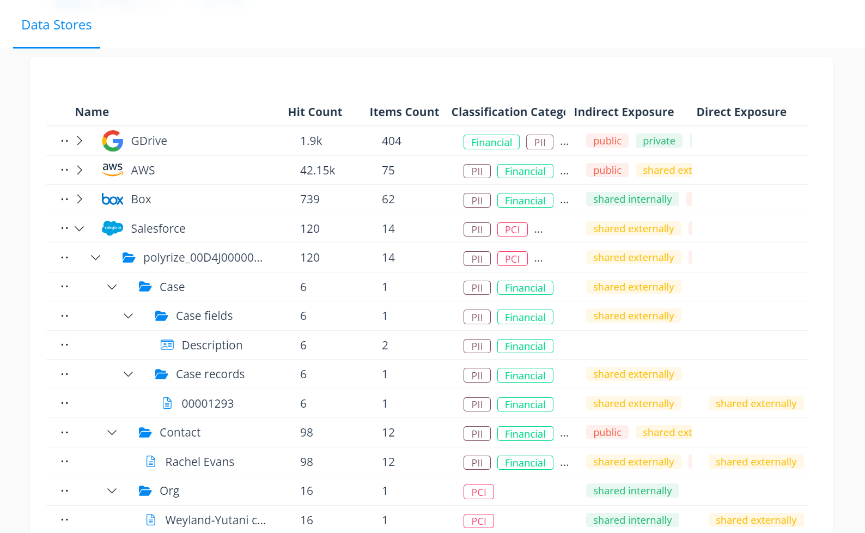Click the Box logo icon
Screen dimensions: 865x533
click(x=112, y=199)
